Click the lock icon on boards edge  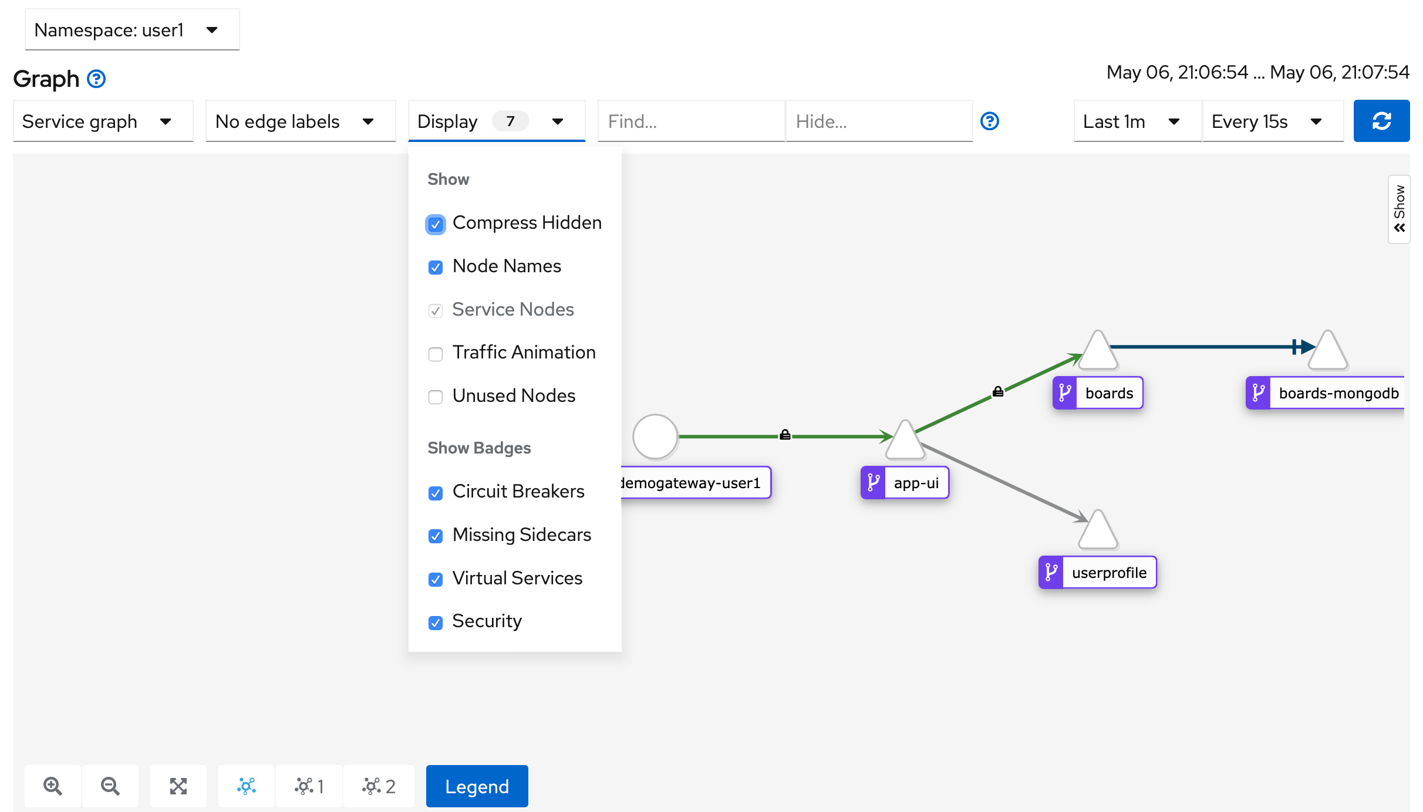(998, 391)
